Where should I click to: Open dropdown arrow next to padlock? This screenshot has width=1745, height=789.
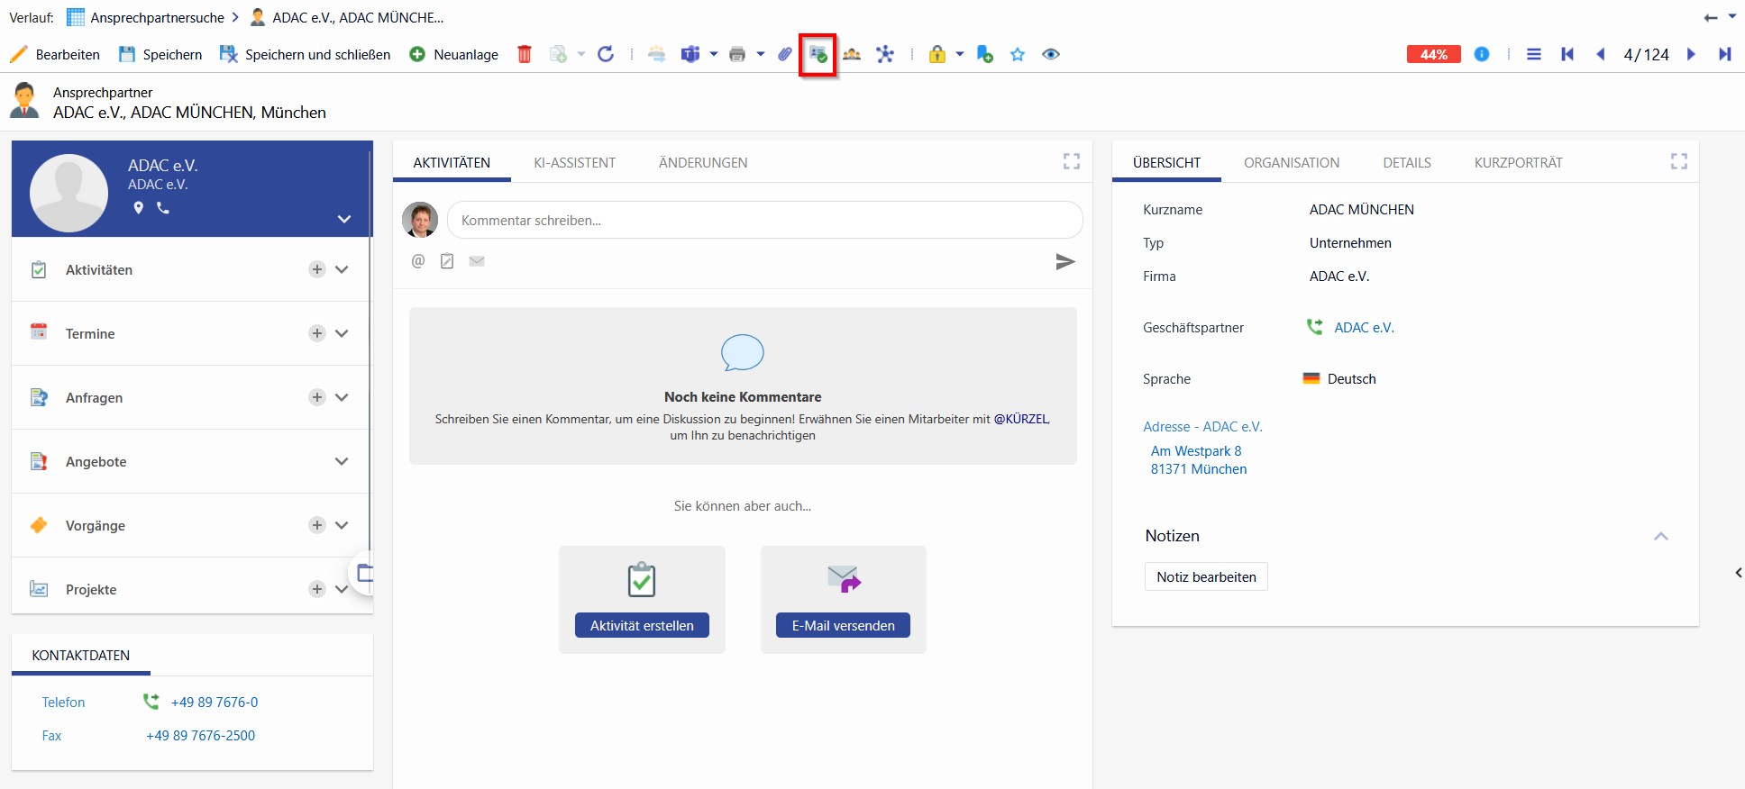tap(960, 54)
